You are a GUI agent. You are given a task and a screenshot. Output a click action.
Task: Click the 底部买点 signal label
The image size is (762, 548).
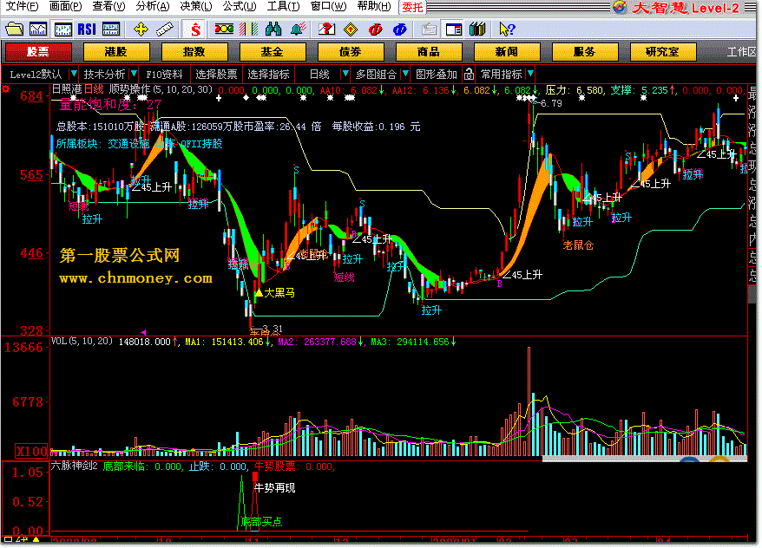pos(261,522)
